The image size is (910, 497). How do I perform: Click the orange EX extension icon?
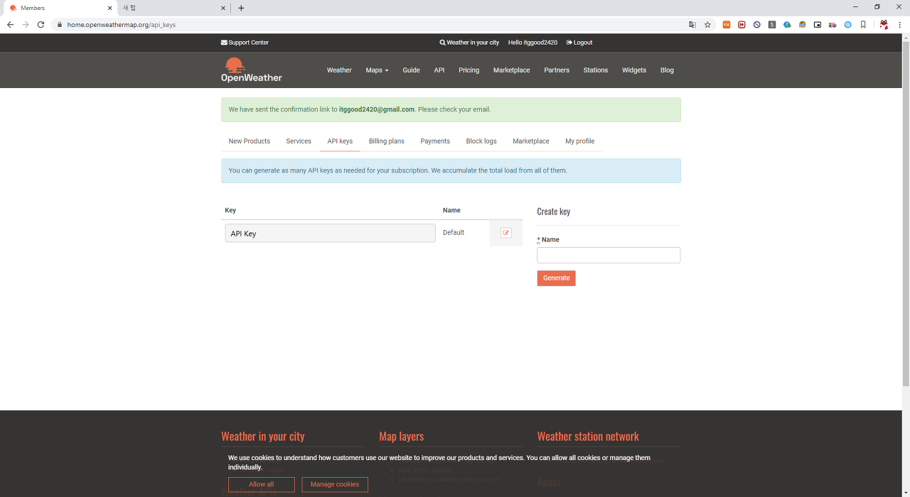click(x=727, y=24)
